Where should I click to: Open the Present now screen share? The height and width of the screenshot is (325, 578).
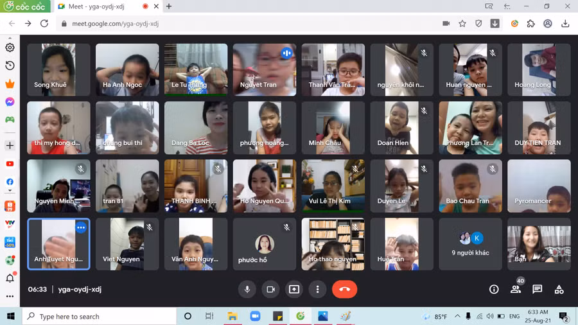click(294, 289)
